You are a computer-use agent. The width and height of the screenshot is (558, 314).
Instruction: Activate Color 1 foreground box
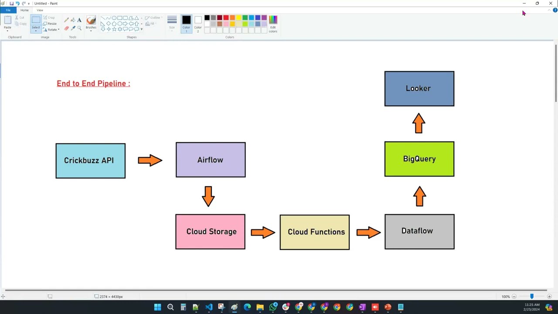coord(186,24)
